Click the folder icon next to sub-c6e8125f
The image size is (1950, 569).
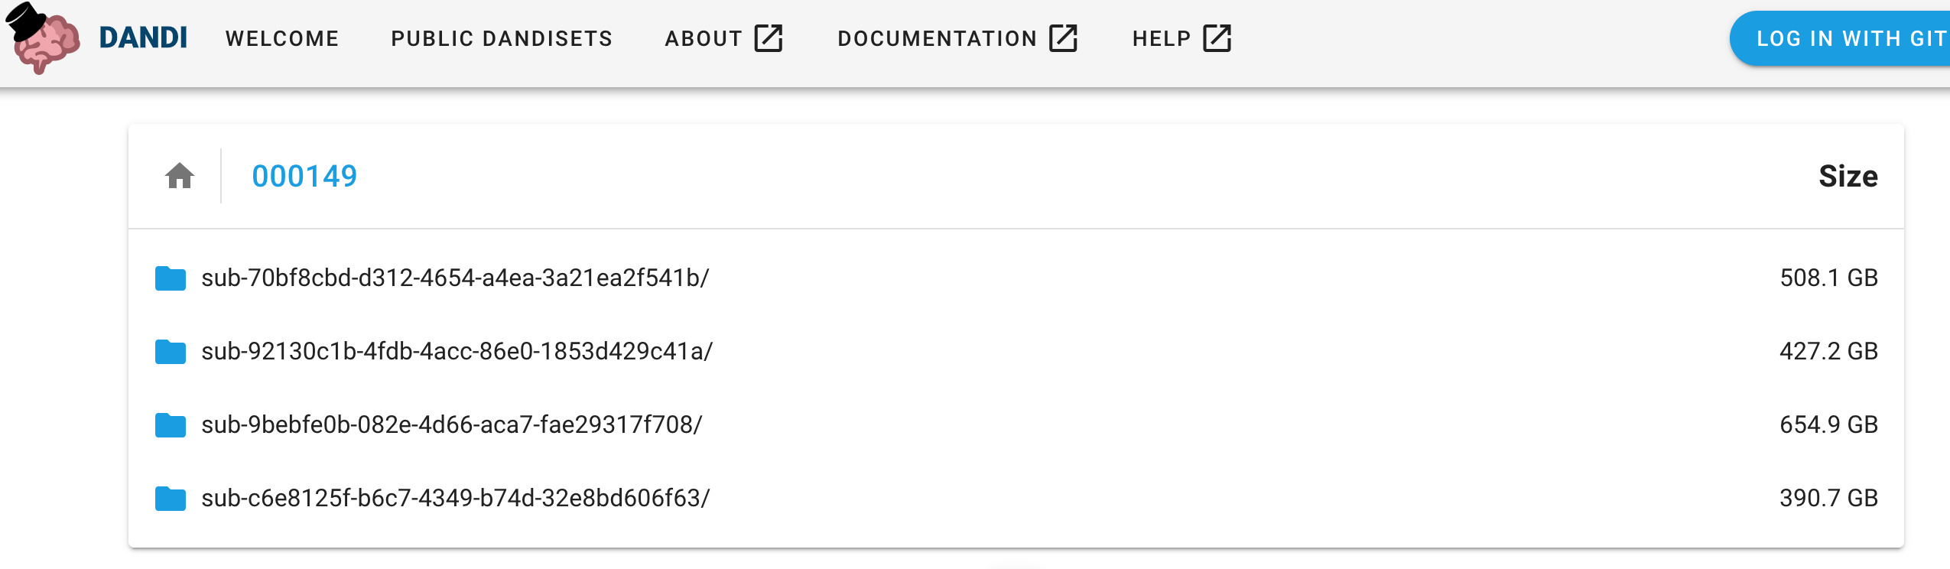pyautogui.click(x=170, y=498)
